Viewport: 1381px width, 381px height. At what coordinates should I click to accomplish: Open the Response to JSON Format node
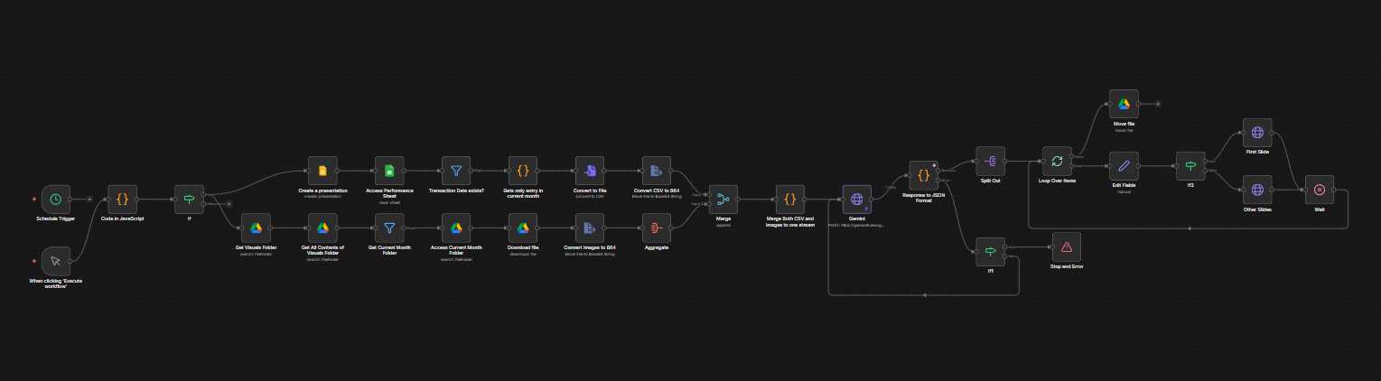(x=923, y=175)
